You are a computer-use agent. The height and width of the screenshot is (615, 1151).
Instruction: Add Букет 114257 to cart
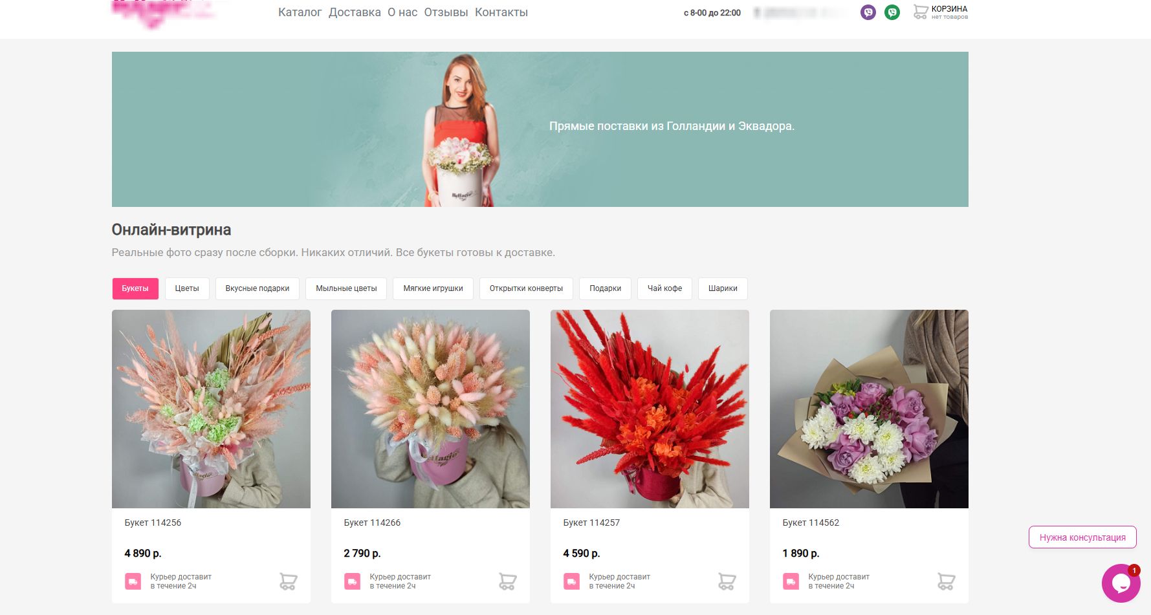point(727,581)
